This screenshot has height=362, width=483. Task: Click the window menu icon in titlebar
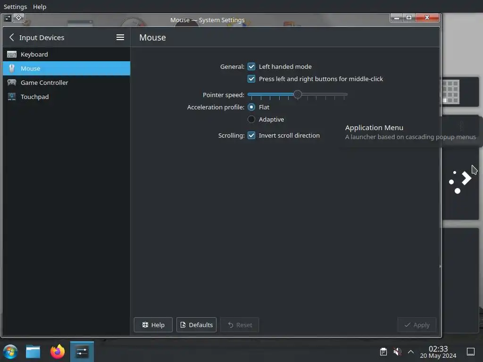pyautogui.click(x=8, y=18)
